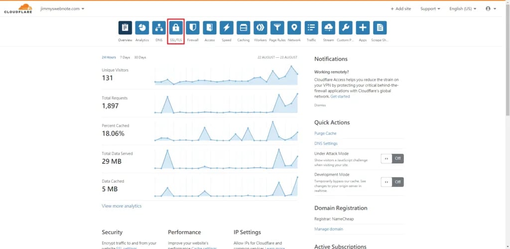Image resolution: width=510 pixels, height=249 pixels.
Task: Open the Page Rules funnel icon
Action: click(x=277, y=28)
